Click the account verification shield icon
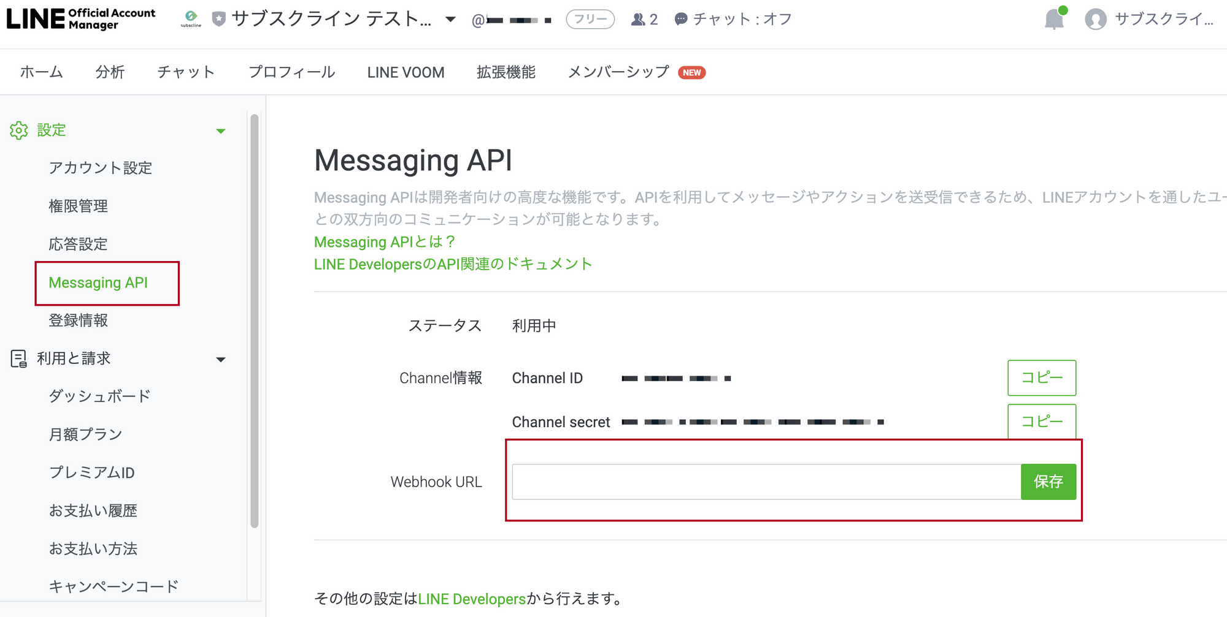Viewport: 1227px width, 617px height. [x=218, y=20]
